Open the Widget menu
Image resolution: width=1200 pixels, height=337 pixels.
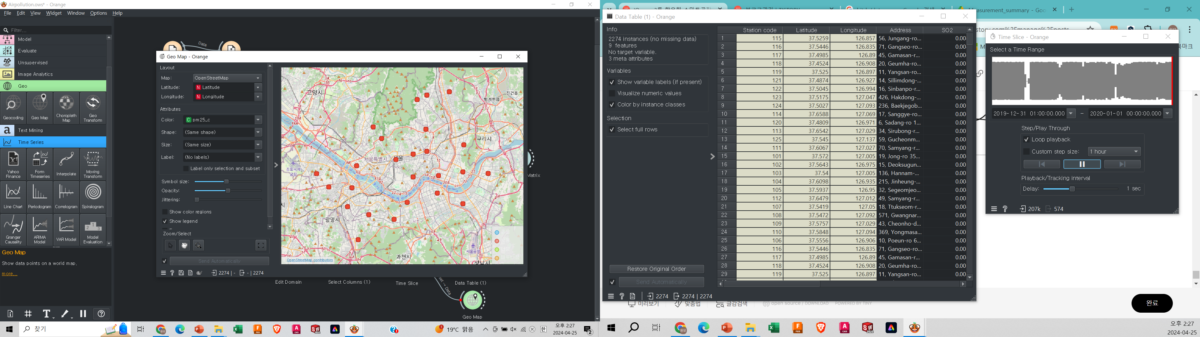point(53,13)
